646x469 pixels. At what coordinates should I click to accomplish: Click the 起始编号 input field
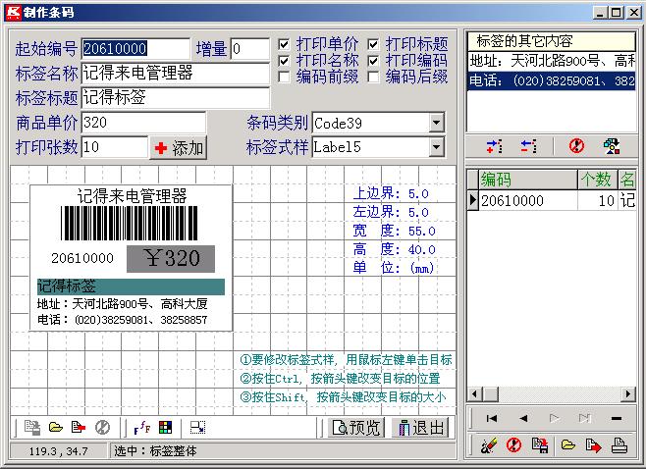135,49
